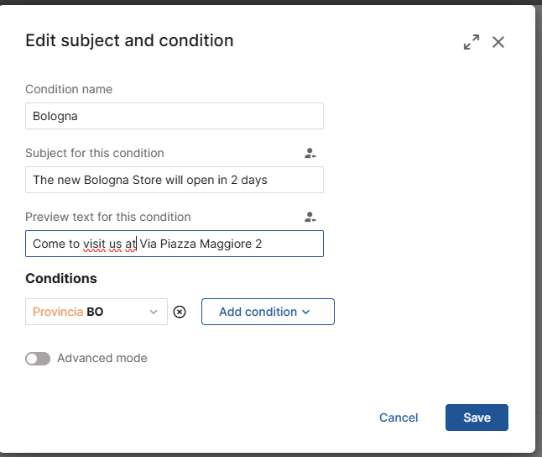Insert personalization in the subject field
The height and width of the screenshot is (457, 542).
310,153
